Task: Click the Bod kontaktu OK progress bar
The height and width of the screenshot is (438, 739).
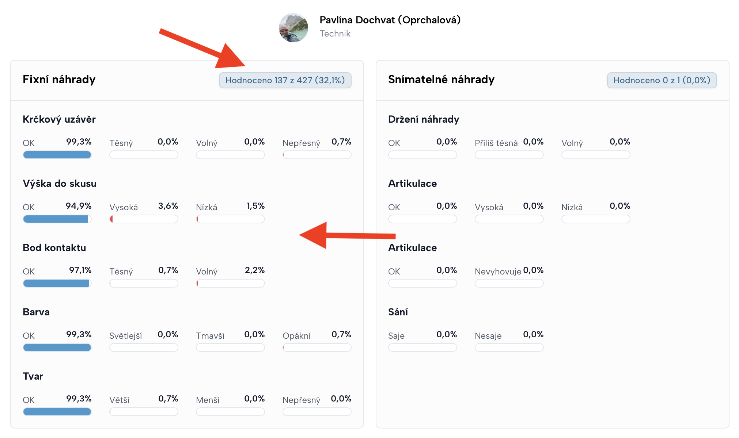Action: click(57, 284)
